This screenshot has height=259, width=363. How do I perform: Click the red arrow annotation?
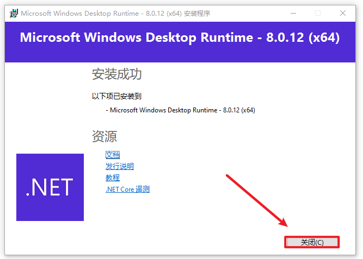(x=256, y=199)
